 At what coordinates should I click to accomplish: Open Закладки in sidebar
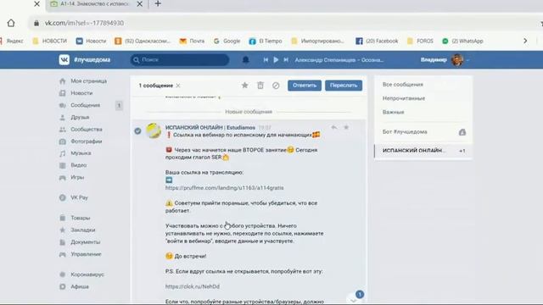point(83,230)
